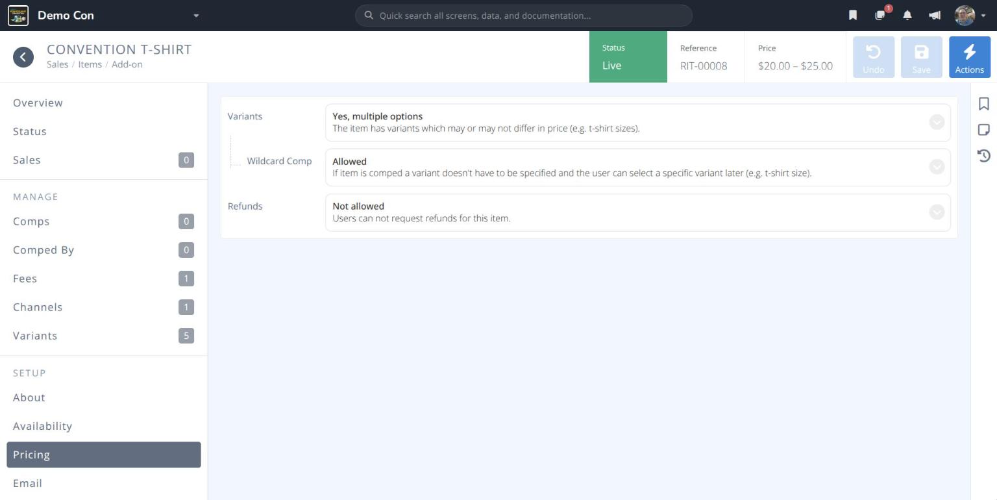The height and width of the screenshot is (500, 997).
Task: Click the reference RIT-00008
Action: 704,66
